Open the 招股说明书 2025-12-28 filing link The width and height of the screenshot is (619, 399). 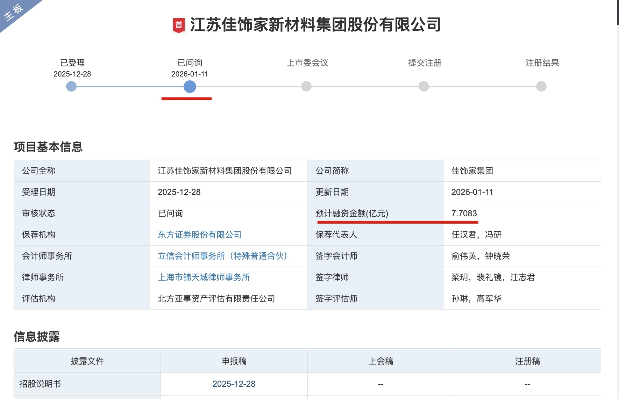pos(234,384)
